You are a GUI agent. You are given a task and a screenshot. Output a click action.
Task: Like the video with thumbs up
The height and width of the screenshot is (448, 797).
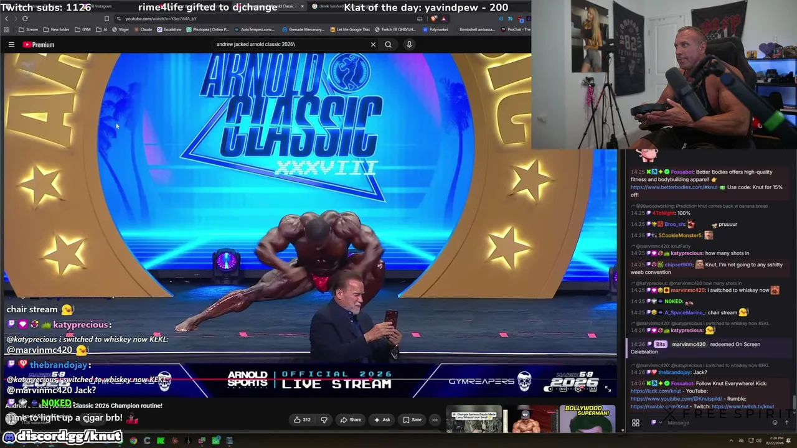[x=303, y=420]
